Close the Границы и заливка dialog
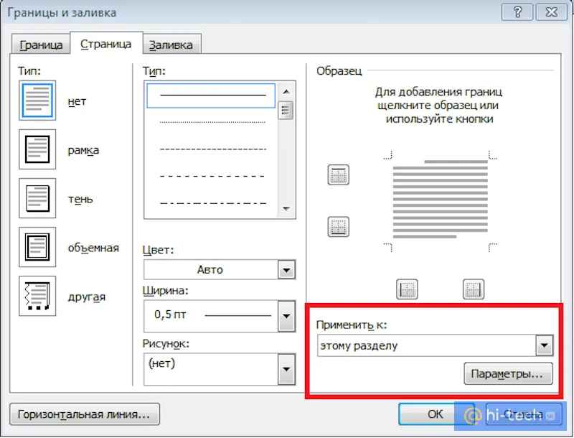574x438 pixels. click(x=551, y=12)
